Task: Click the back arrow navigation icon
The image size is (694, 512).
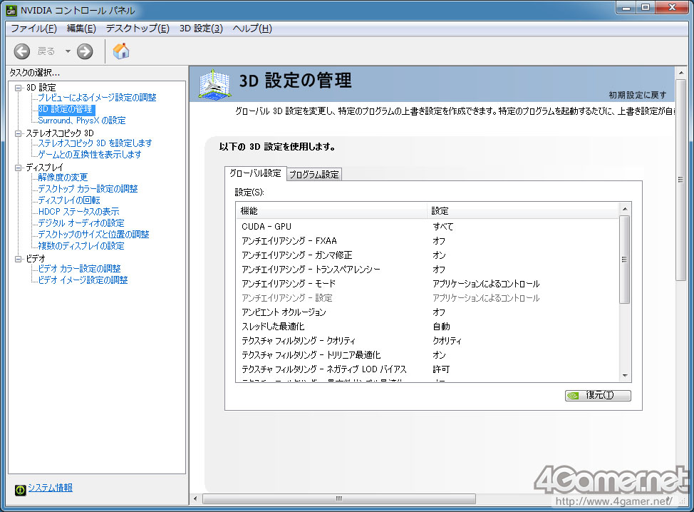Action: [21, 51]
